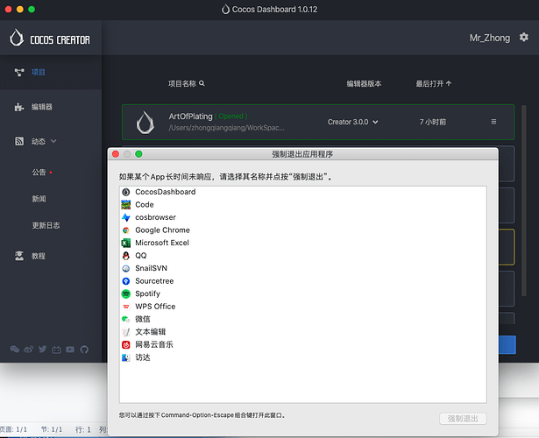Click the Mr_Zhong account name
This screenshot has height=438, width=539.
point(490,38)
